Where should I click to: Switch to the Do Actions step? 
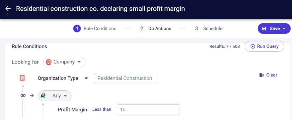pos(155,29)
